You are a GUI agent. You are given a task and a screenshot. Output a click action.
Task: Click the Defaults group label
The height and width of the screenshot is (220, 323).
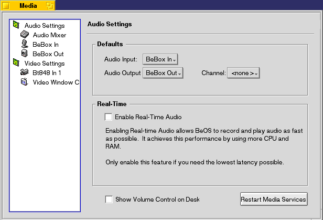point(110,44)
